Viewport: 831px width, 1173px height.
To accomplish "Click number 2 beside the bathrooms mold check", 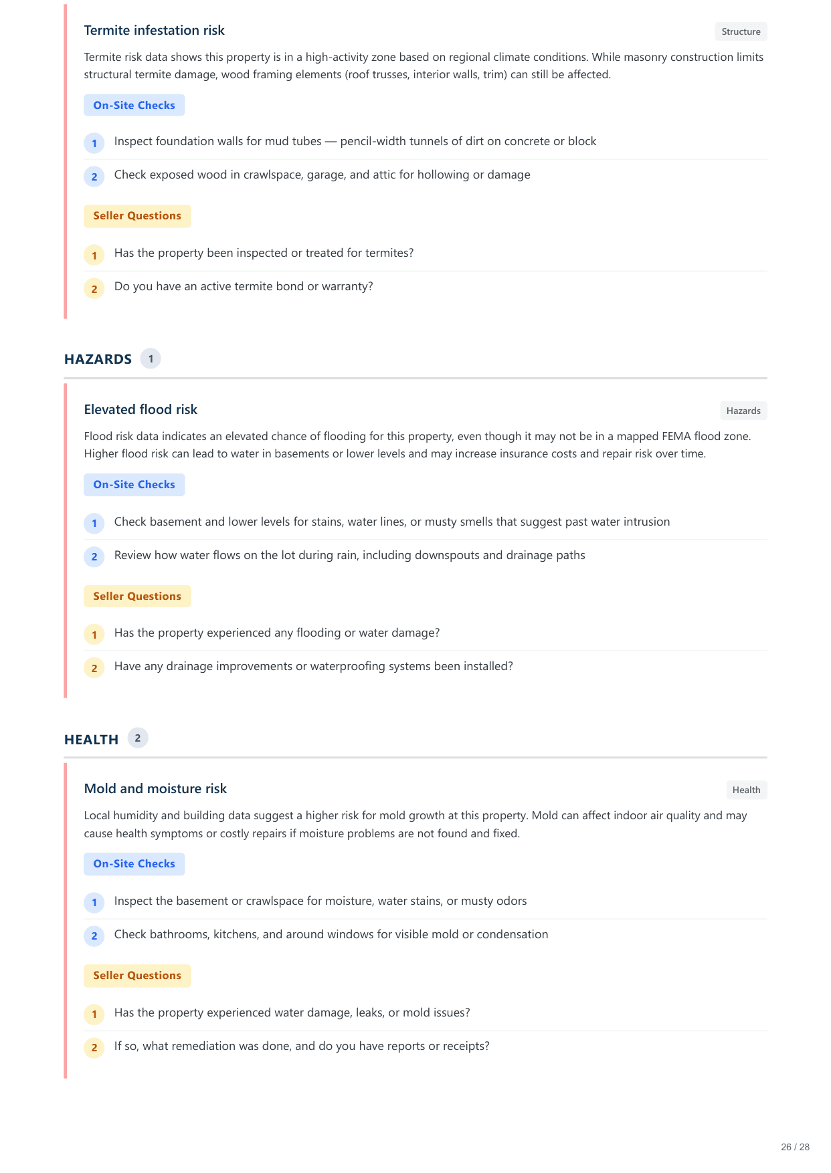I will [x=94, y=936].
